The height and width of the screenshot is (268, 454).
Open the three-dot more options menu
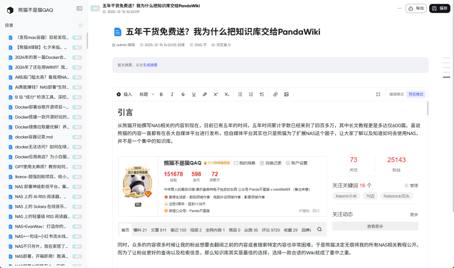pos(400,8)
